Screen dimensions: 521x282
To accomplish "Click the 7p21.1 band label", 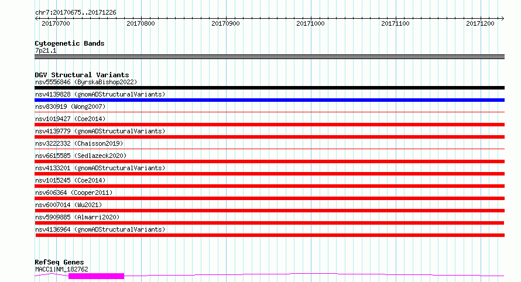I will (x=46, y=50).
